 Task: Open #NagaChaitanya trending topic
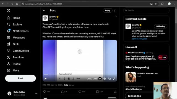pyautogui.click(x=133, y=89)
